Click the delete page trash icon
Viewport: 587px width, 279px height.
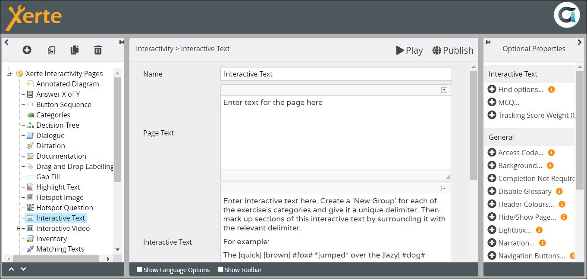(x=98, y=50)
